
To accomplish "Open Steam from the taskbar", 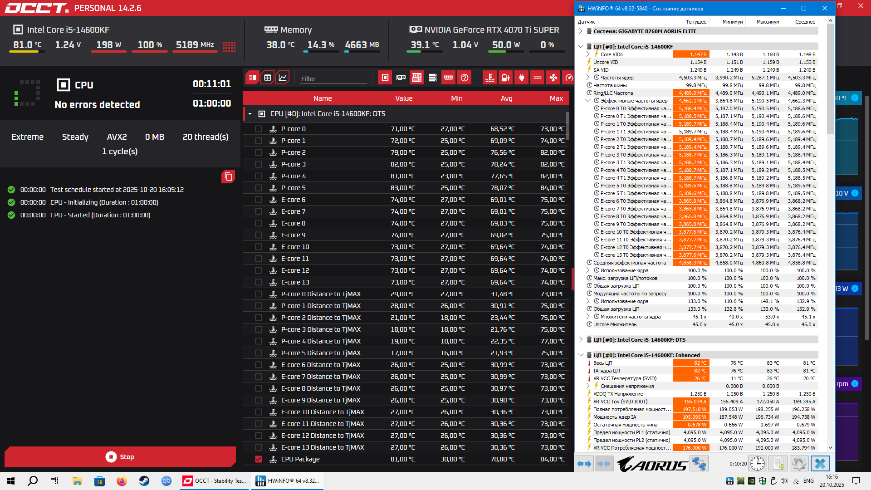I will tap(144, 481).
